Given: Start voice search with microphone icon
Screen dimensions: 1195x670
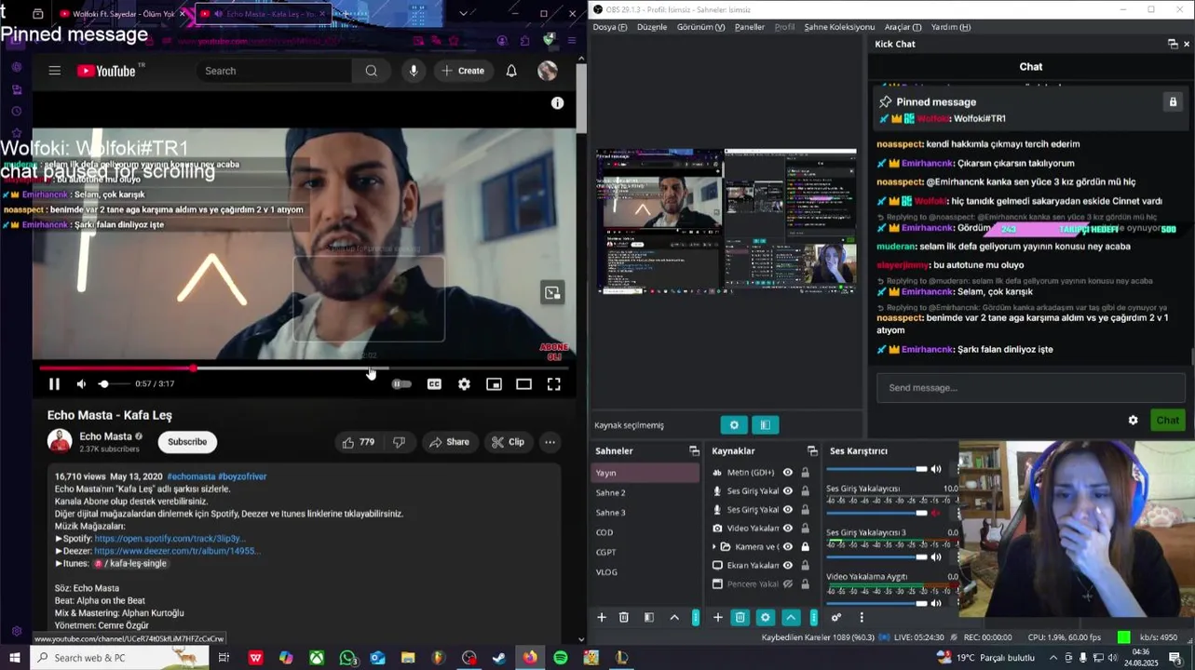Looking at the screenshot, I should click(x=414, y=71).
